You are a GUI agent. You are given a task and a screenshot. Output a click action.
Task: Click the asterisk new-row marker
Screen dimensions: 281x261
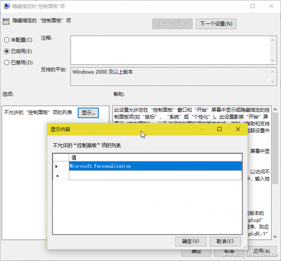click(x=57, y=176)
